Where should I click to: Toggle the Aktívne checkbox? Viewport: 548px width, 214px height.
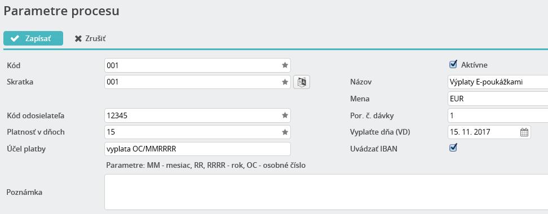pos(453,64)
